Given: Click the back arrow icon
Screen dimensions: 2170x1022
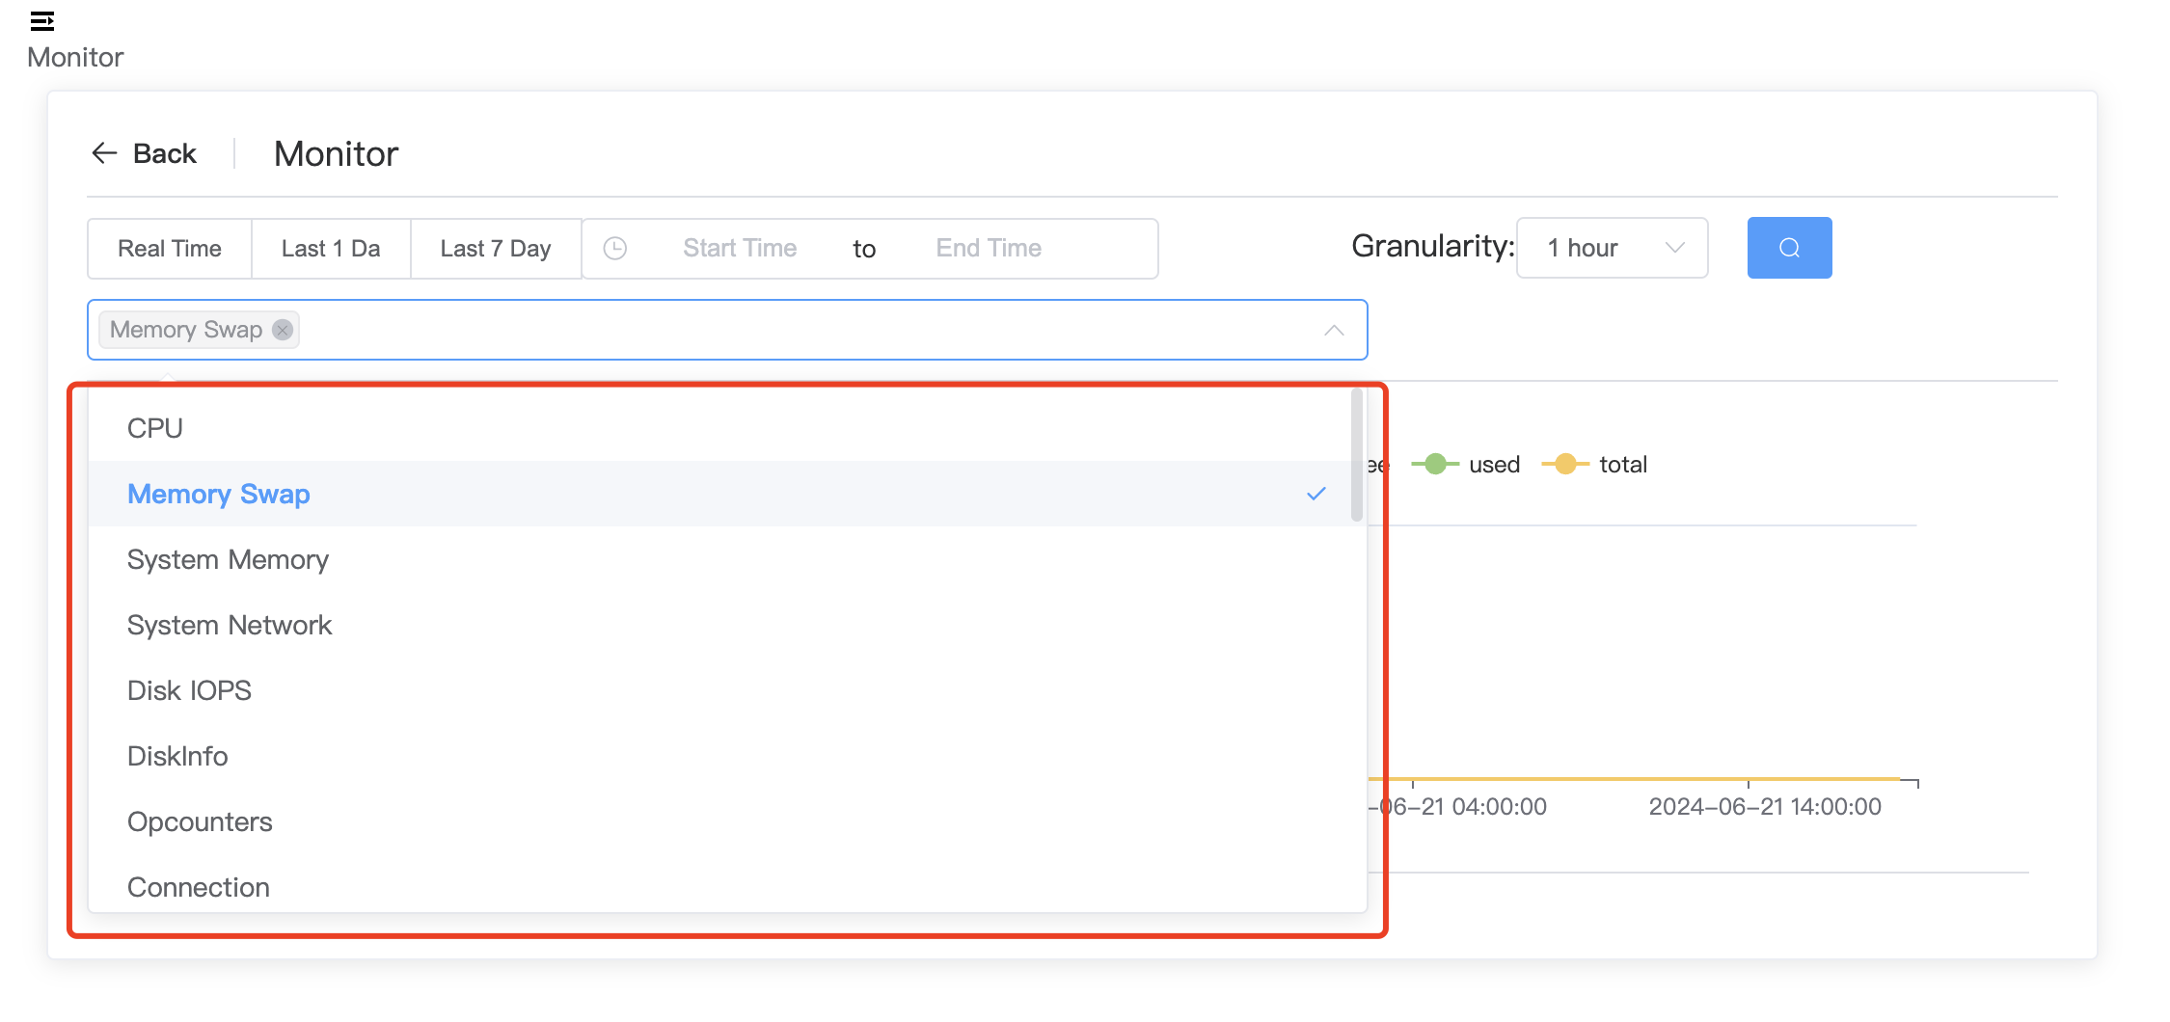Looking at the screenshot, I should (104, 153).
